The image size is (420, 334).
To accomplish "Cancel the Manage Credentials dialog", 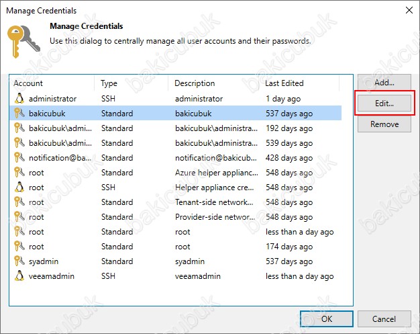I will point(384,319).
